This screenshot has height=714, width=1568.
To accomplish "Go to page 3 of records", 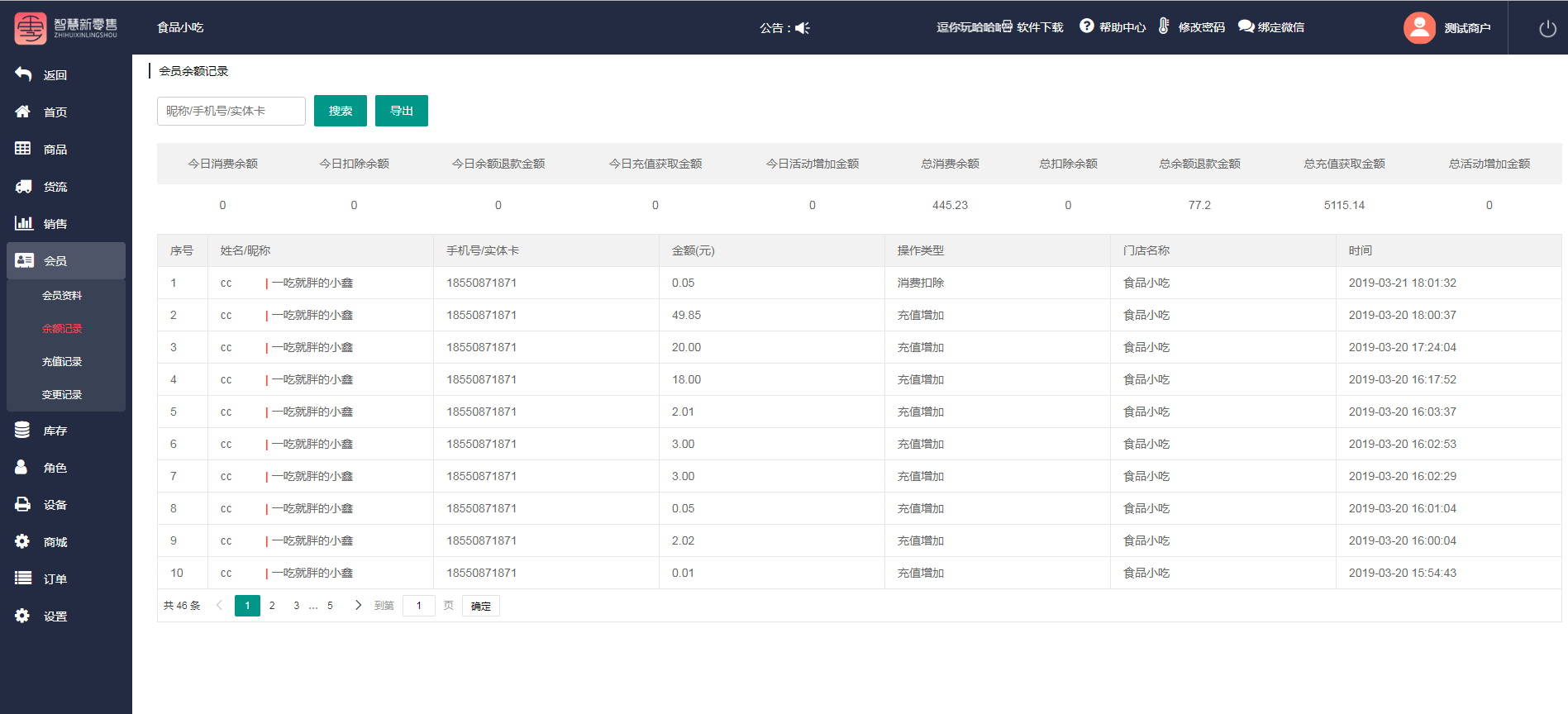I will pyautogui.click(x=297, y=606).
